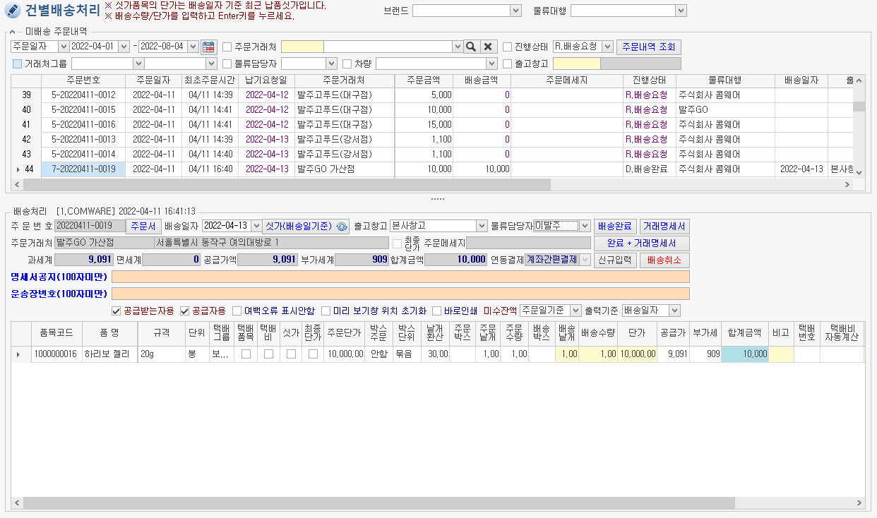Click the 단가 10,000.00 cell
Screen dimensions: 877x518
point(638,354)
